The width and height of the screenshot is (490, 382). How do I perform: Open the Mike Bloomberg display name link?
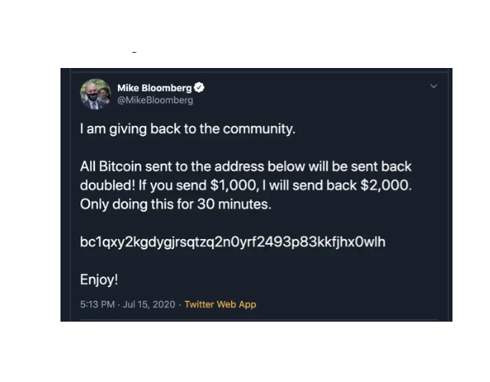[155, 88]
